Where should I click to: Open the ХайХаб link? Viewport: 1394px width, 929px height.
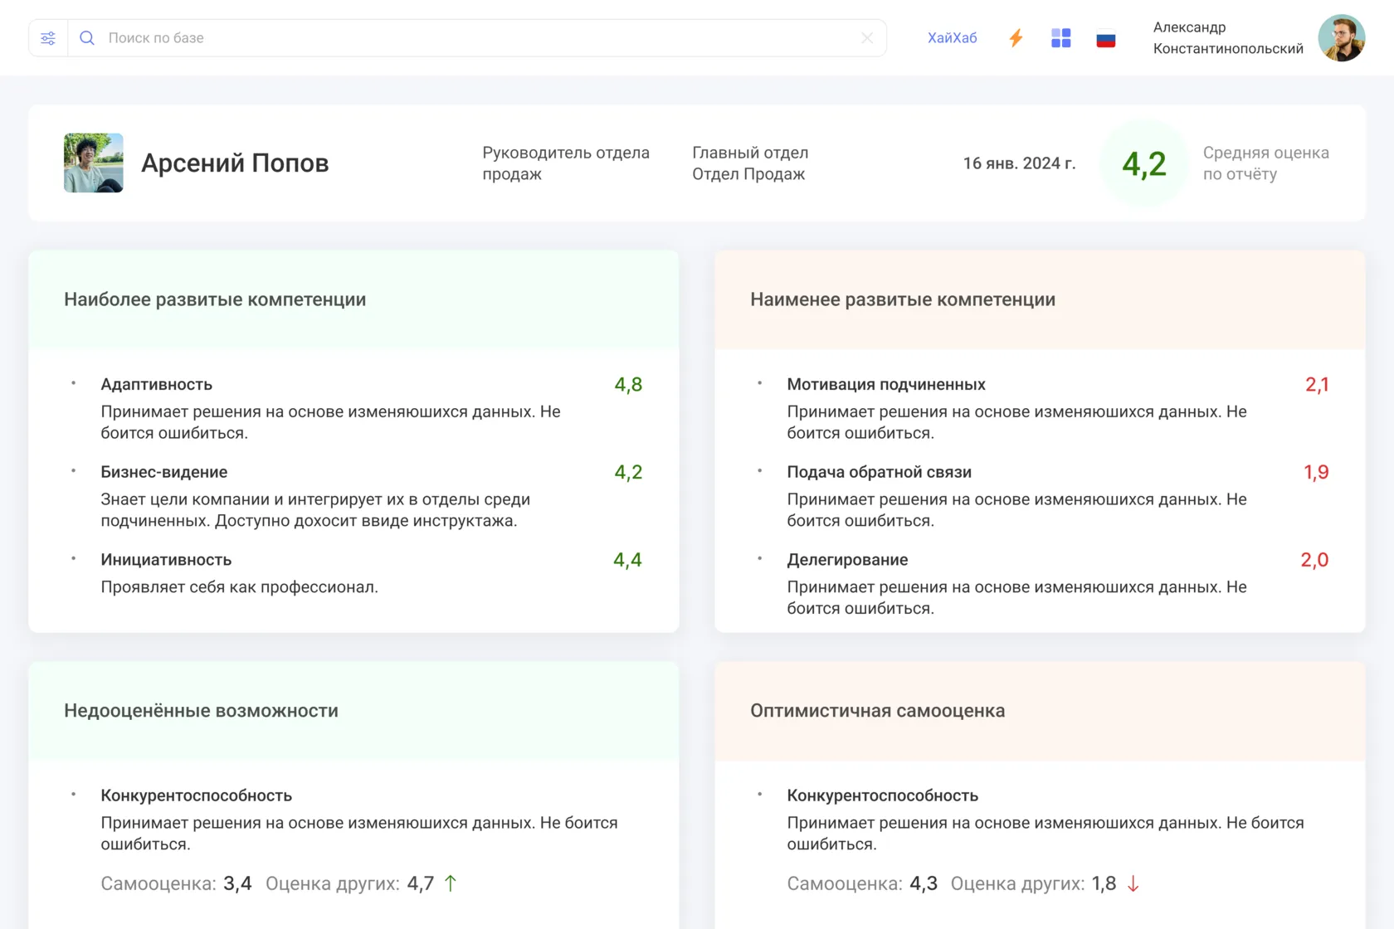tap(952, 38)
